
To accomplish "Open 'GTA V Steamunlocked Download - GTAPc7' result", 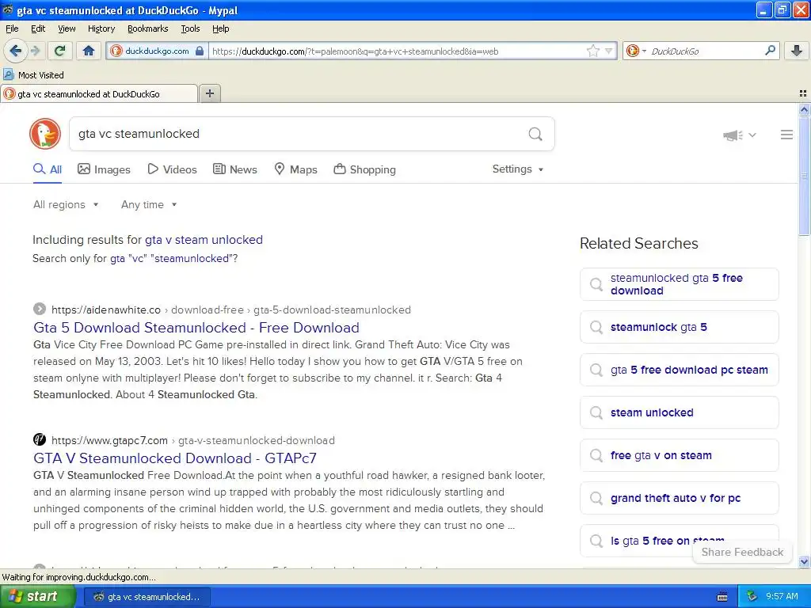I will [x=175, y=458].
